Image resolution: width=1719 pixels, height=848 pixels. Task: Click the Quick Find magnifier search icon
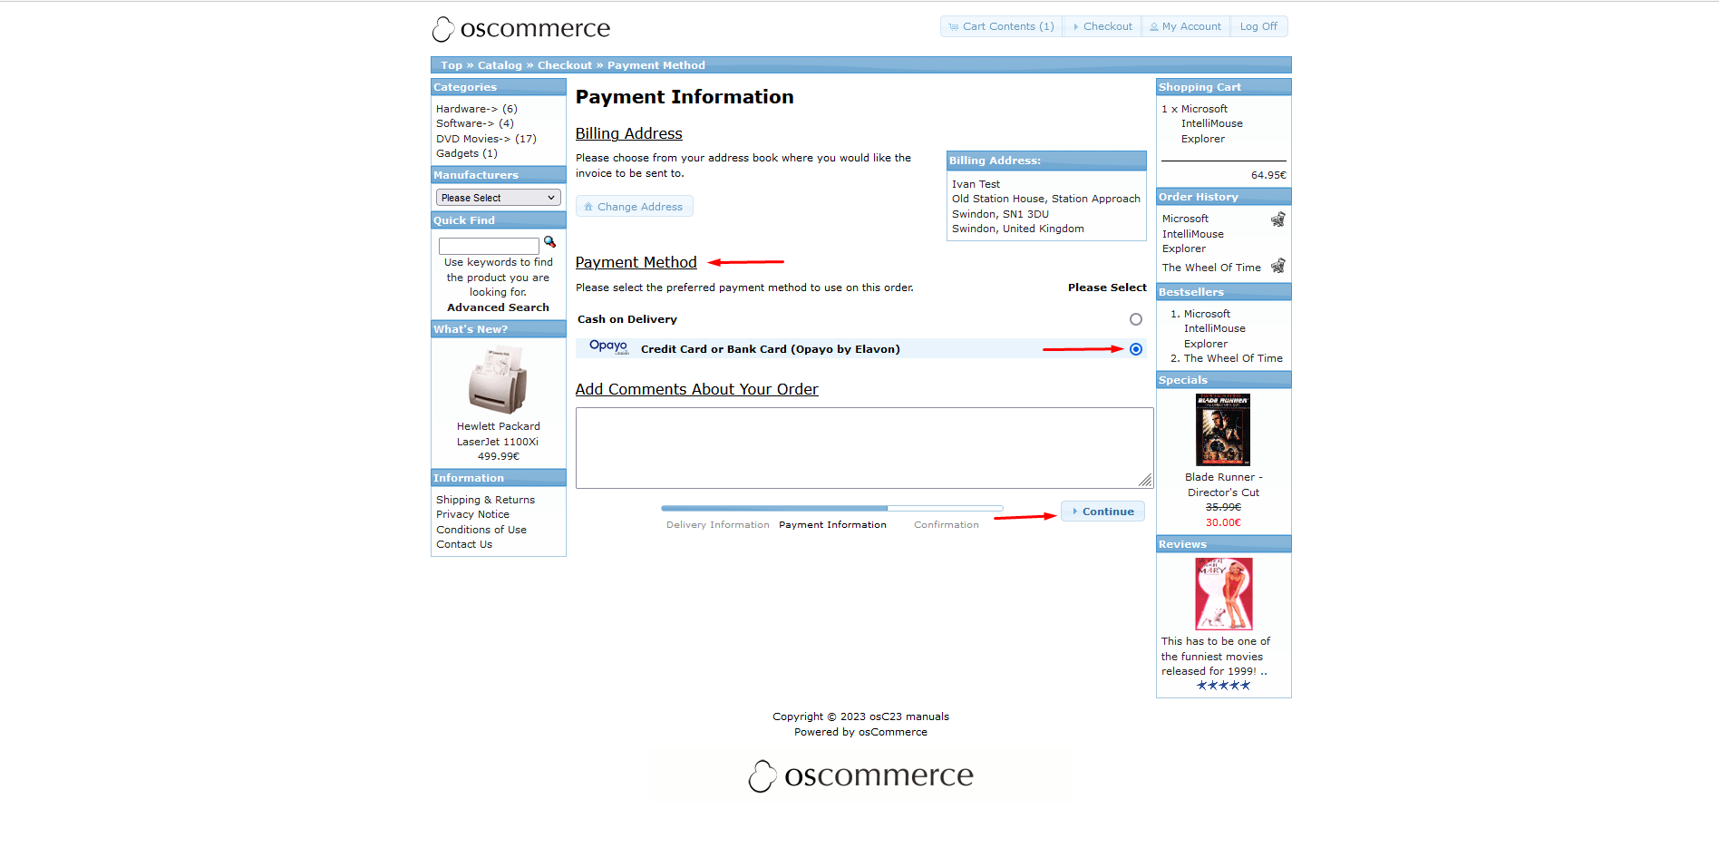[x=549, y=242]
